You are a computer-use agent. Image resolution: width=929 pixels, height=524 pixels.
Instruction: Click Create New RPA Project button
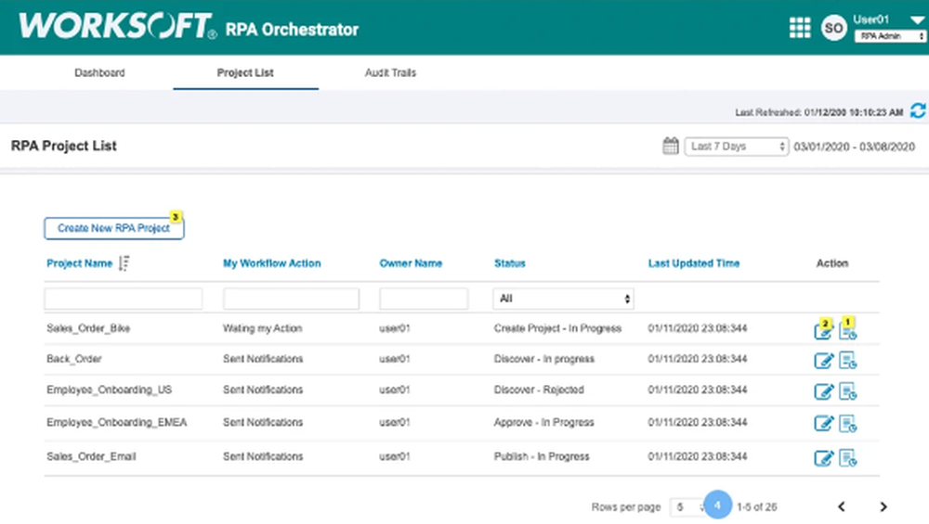113,228
